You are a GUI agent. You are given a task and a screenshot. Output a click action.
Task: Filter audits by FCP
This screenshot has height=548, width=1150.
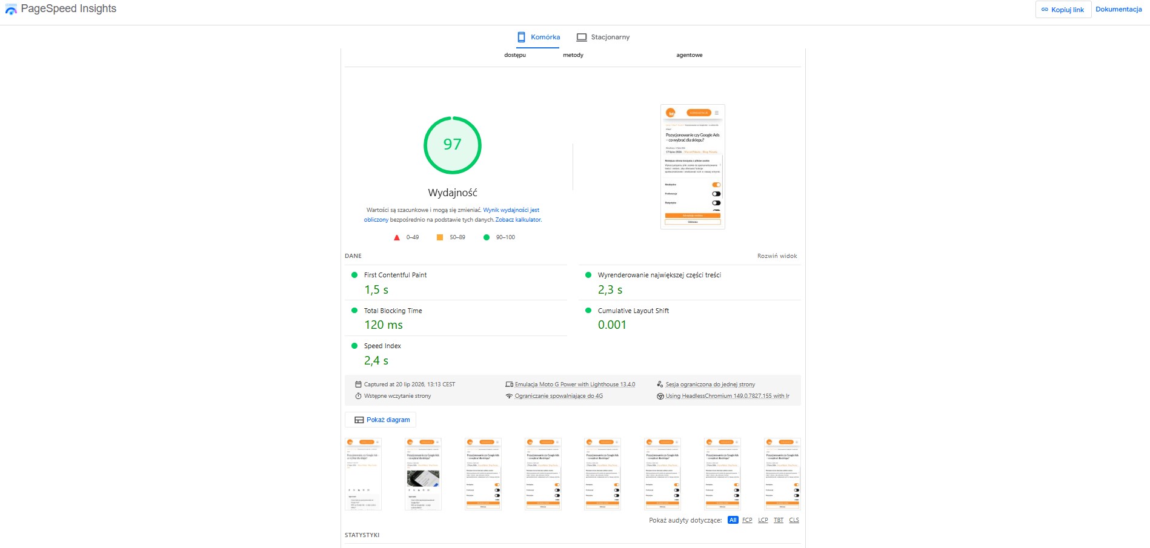747,520
